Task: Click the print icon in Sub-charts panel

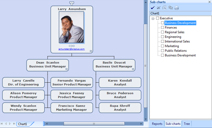Action: pos(176,8)
